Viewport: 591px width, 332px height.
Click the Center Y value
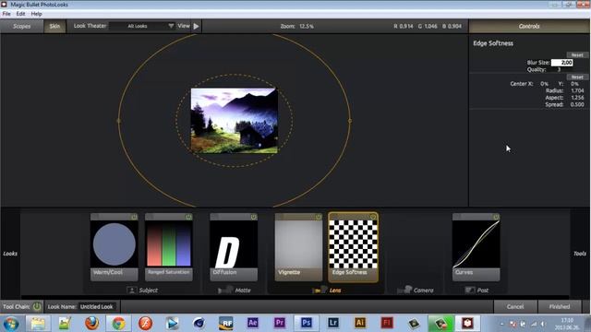pyautogui.click(x=574, y=84)
